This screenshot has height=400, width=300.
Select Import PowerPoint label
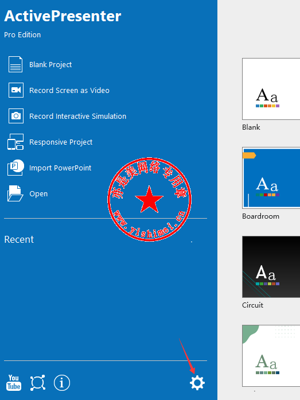60,168
